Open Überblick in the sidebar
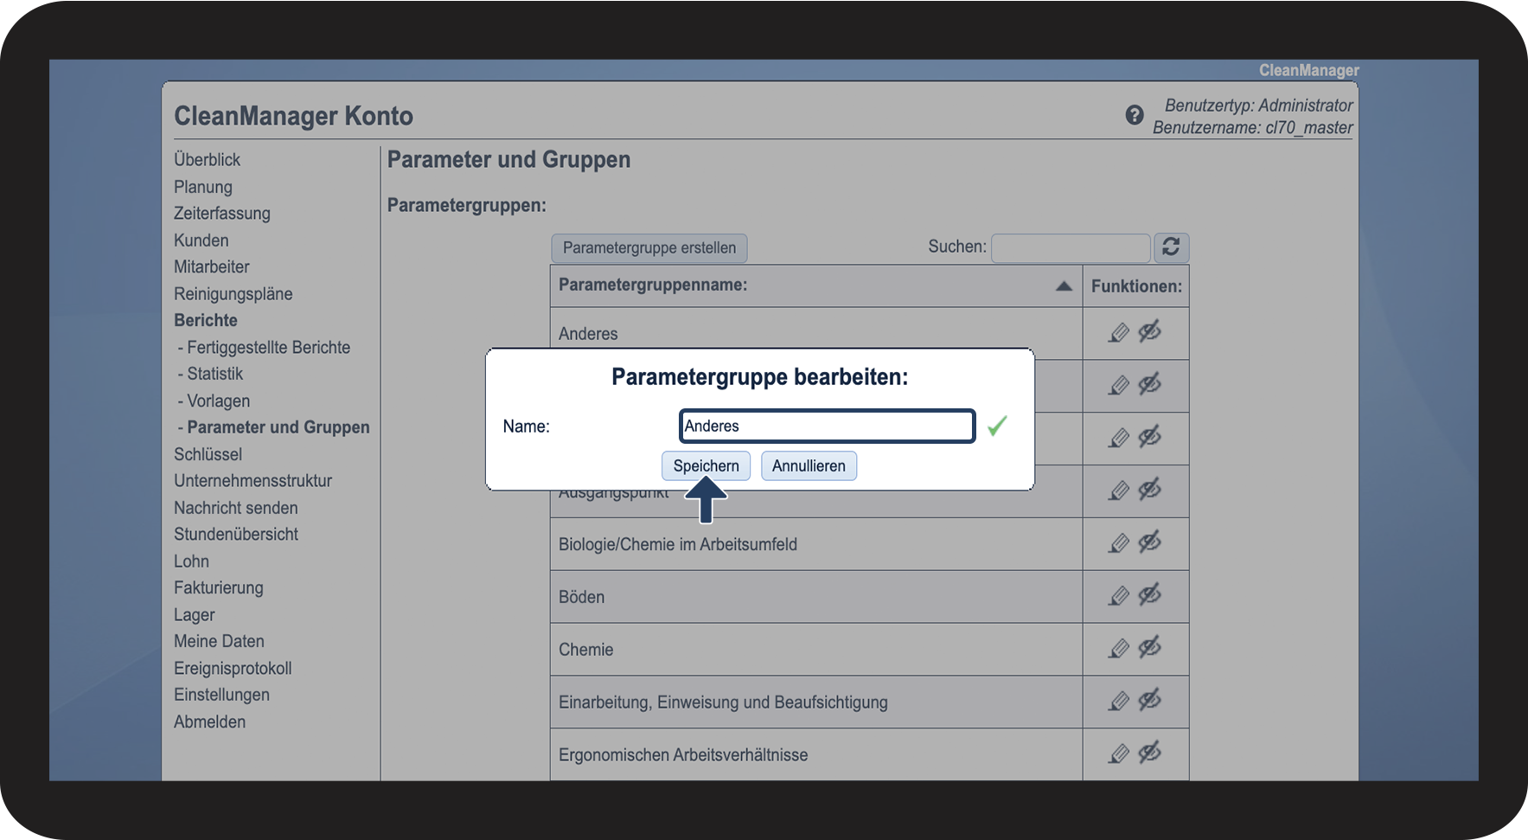Viewport: 1528px width, 840px height. click(x=207, y=160)
